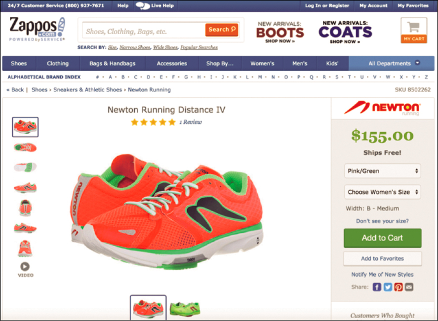
Task: Open the Kids' navigation tab
Action: pyautogui.click(x=332, y=63)
